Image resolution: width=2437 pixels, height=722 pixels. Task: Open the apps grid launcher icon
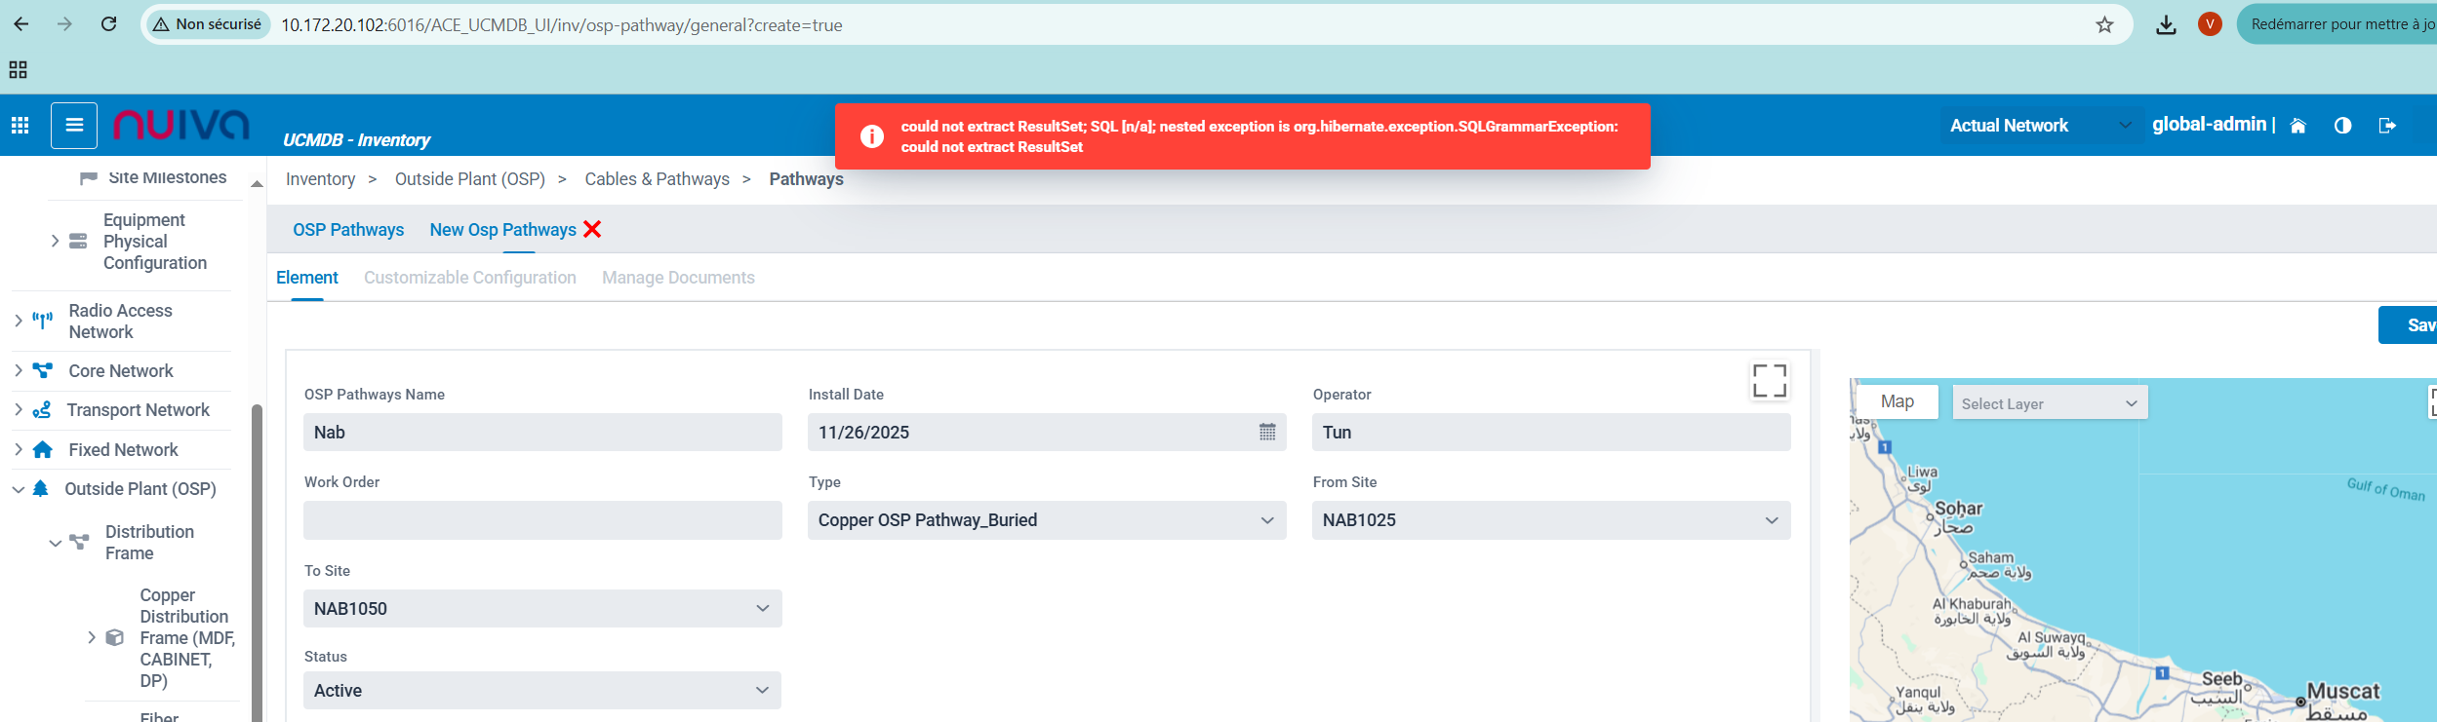click(x=20, y=125)
